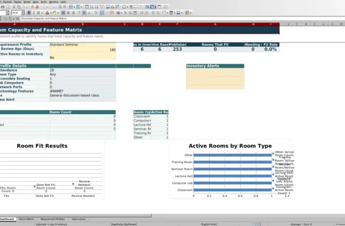Click the Clear Direct Formatting icon

click(37, 7)
